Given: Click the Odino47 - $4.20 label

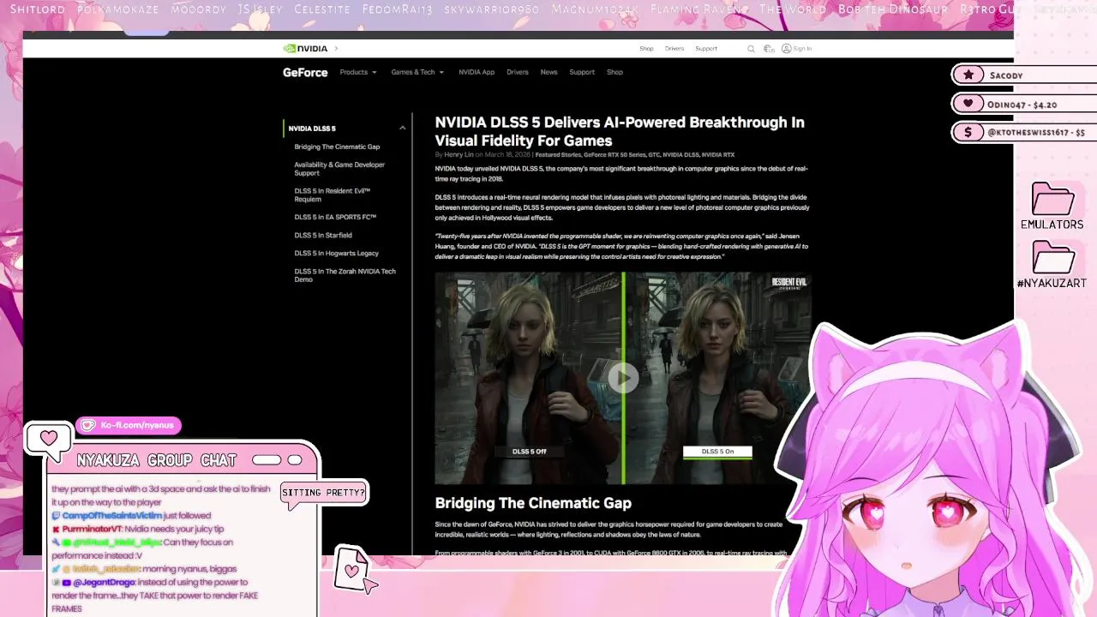Looking at the screenshot, I should [1022, 105].
